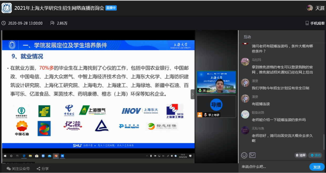The image size is (326, 173).
Task: Click the Windows Start button in streamed taskbar
Action: click(x=5, y=156)
